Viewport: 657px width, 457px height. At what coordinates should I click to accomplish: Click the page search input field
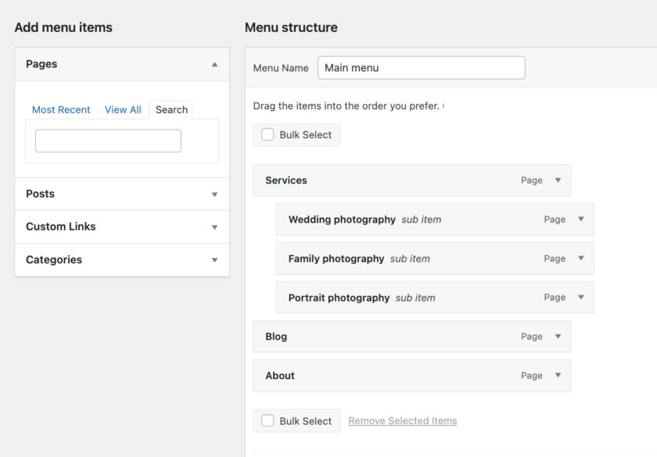108,141
